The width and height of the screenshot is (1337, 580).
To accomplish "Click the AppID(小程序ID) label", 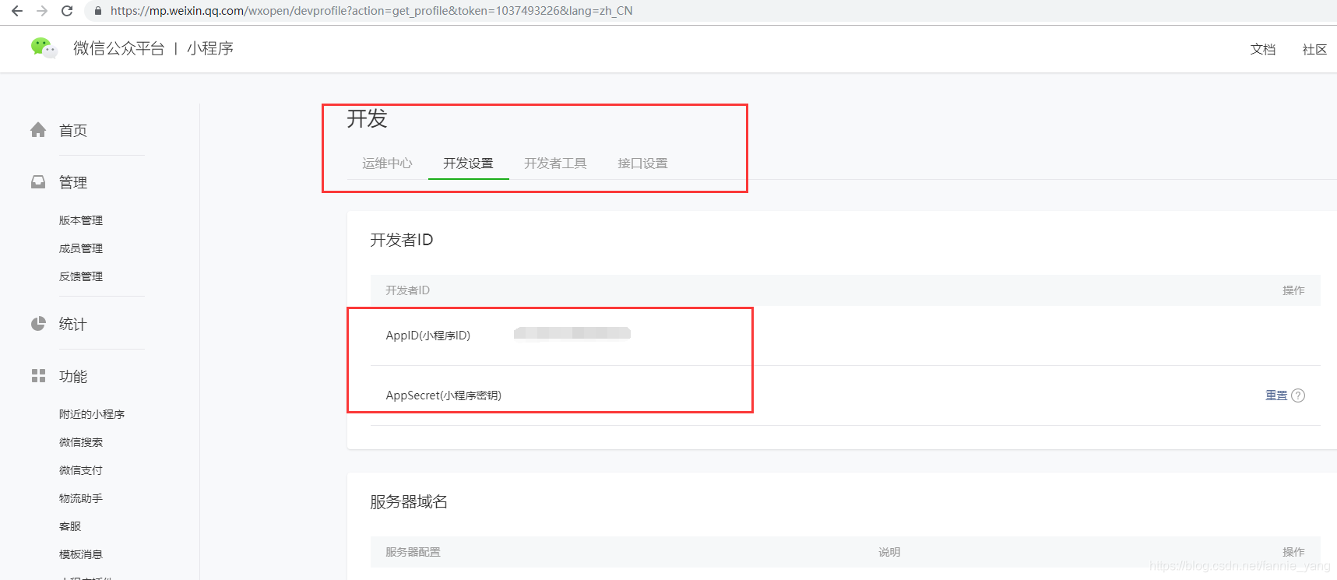I will click(x=428, y=336).
